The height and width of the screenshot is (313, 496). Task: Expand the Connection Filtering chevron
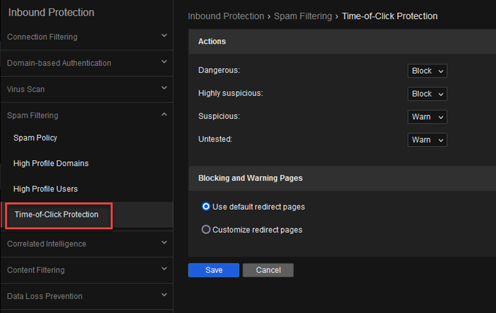coord(164,36)
